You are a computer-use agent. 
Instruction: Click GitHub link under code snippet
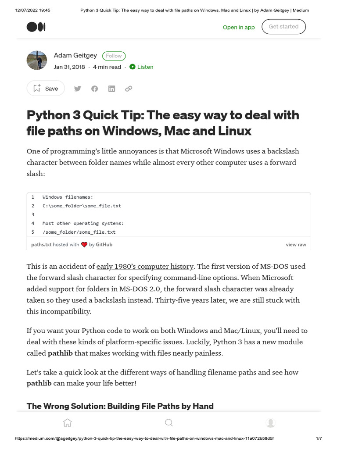click(x=104, y=245)
